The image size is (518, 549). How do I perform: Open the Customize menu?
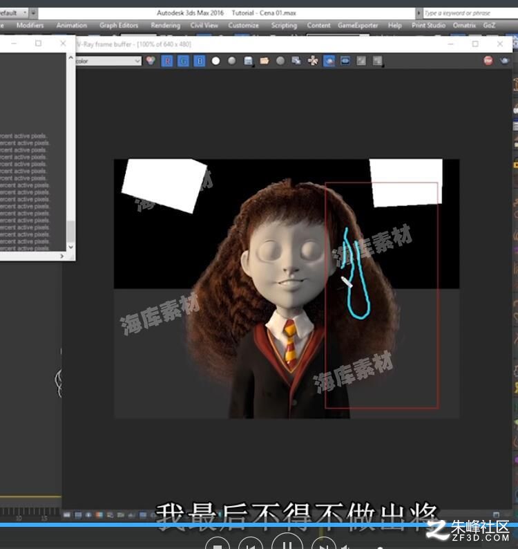243,25
